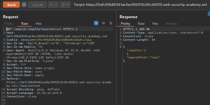Switch Response view to Raw tab
Image resolution: width=210 pixels, height=105 pixels.
(141, 24)
